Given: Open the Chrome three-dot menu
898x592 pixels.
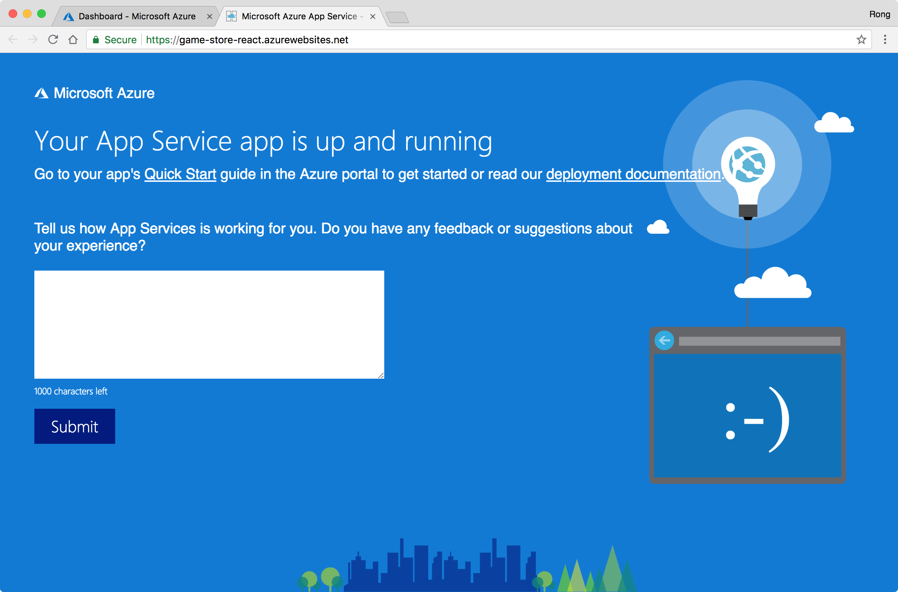Looking at the screenshot, I should [885, 40].
